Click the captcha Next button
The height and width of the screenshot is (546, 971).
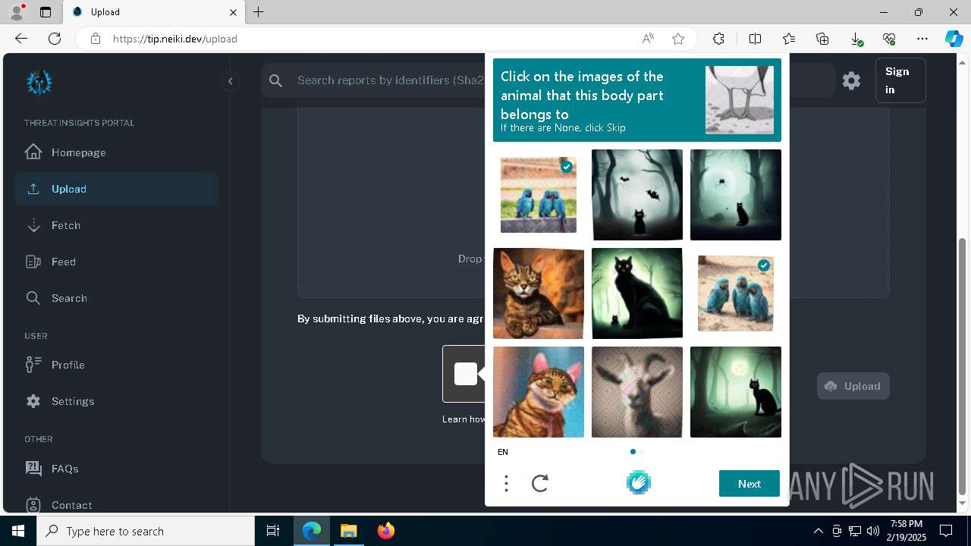tap(749, 484)
